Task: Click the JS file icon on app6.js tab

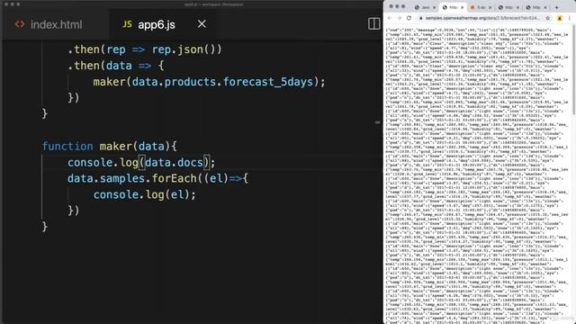Action: [x=127, y=24]
